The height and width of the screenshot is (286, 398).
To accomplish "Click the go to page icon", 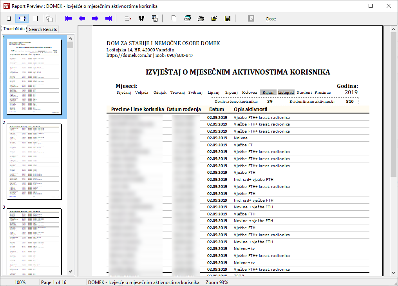I will point(128,18).
